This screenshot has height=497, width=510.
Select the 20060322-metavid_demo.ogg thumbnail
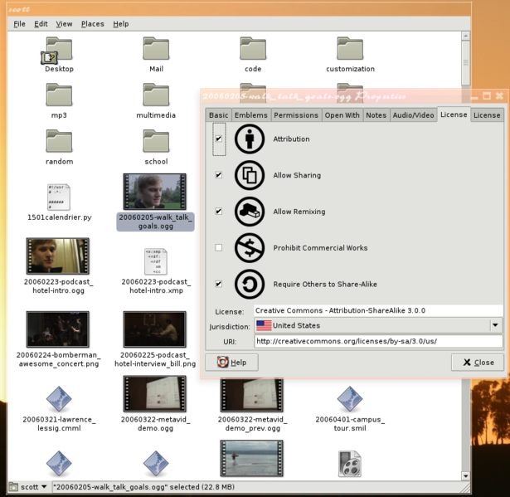pyautogui.click(x=155, y=394)
